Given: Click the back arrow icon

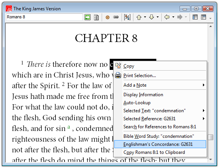Looking at the screenshot, I should point(167,17).
